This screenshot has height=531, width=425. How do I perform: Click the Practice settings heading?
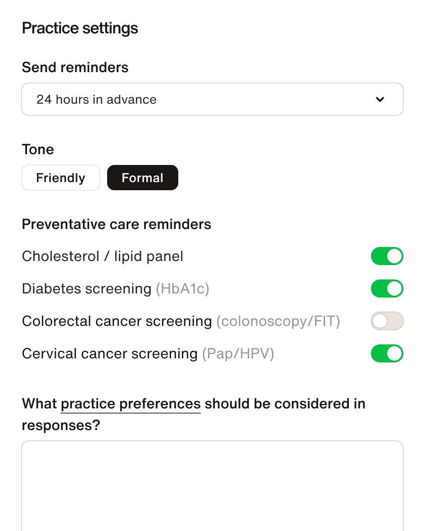80,28
